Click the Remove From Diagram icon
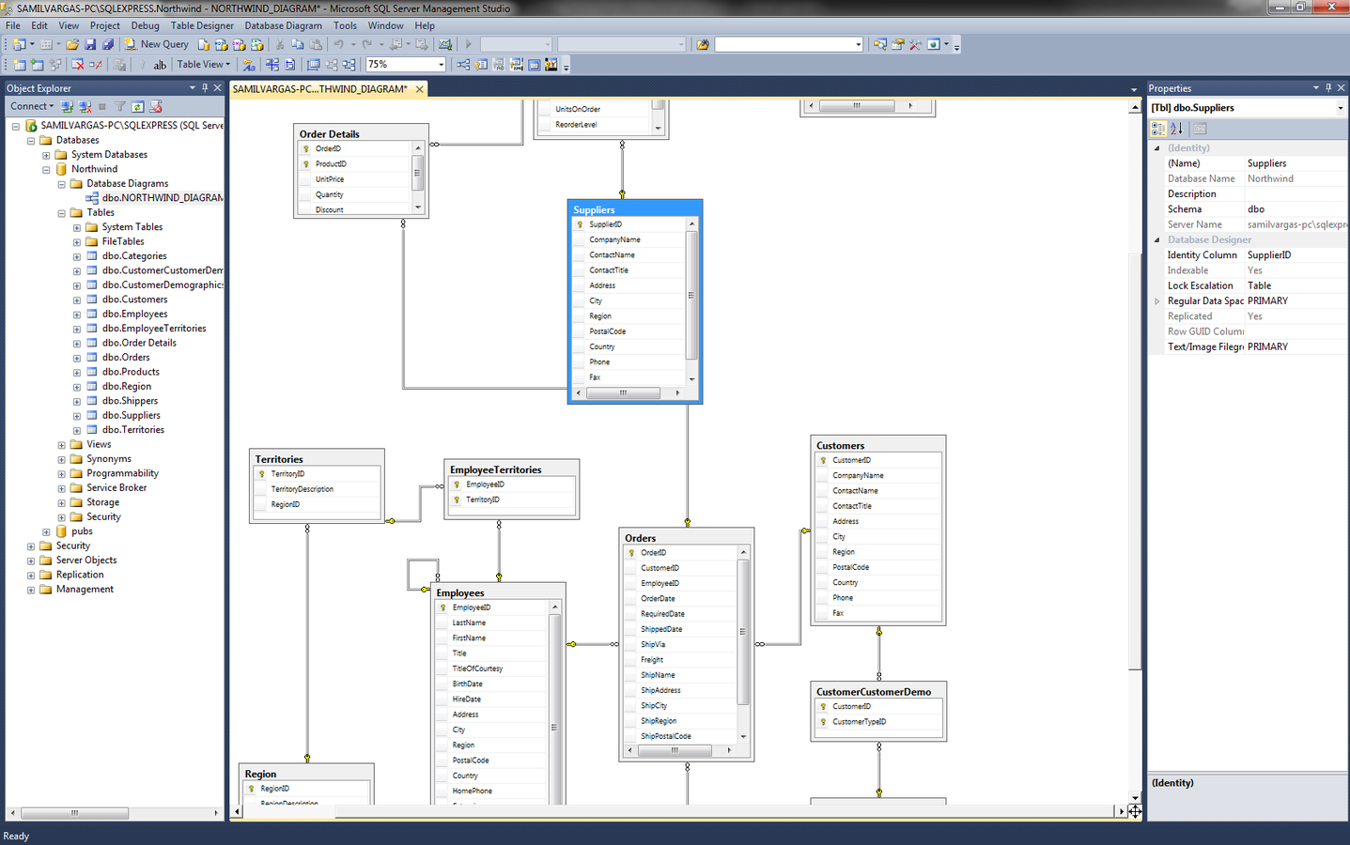Viewport: 1350px width, 845px height. pyautogui.click(x=96, y=65)
